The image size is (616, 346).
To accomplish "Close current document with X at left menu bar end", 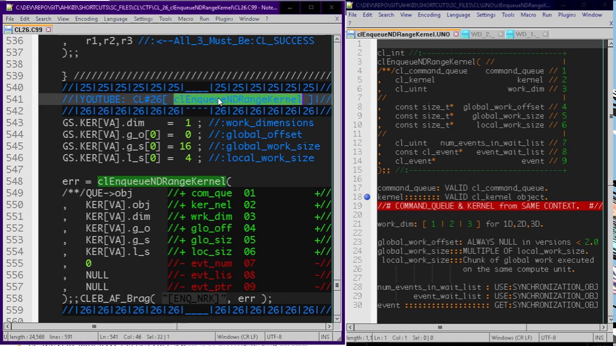I will click(337, 19).
